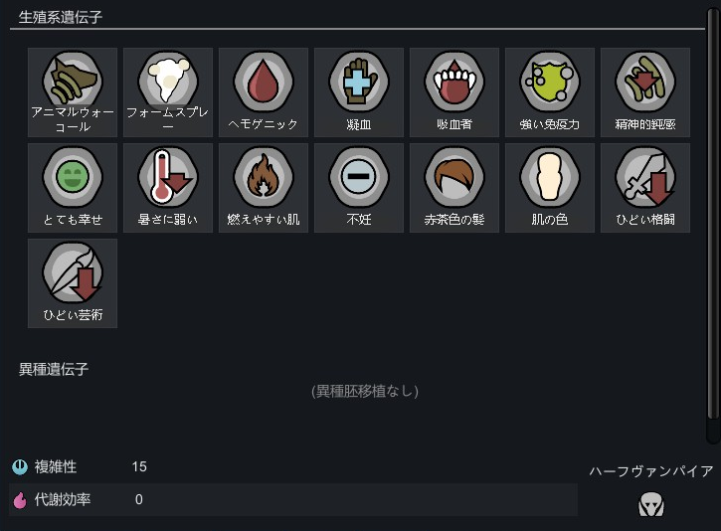
Task: Click the ハーフヴァンパイア xenotype skull icon
Action: coord(651,504)
